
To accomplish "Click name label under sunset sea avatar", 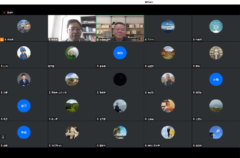I will [10, 39].
